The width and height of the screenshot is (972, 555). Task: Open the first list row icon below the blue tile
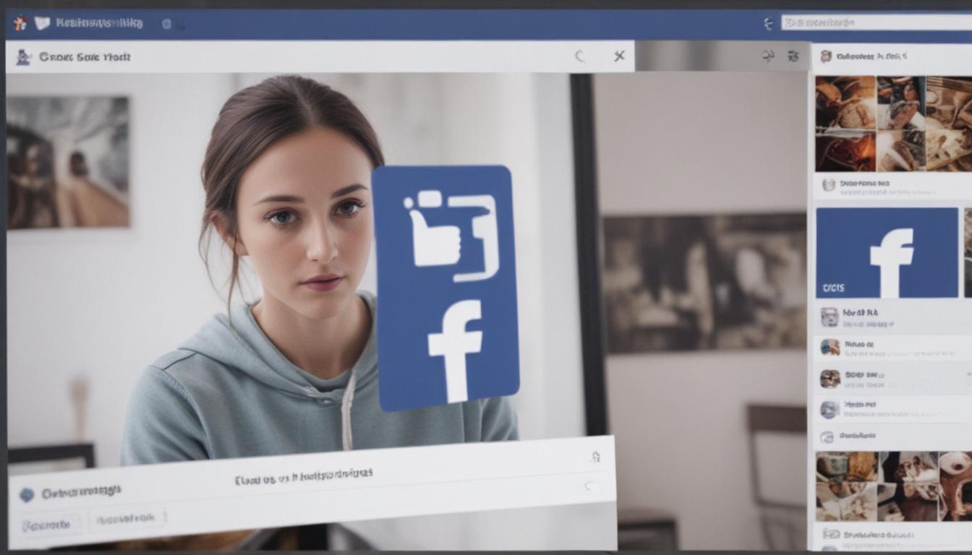click(x=830, y=316)
